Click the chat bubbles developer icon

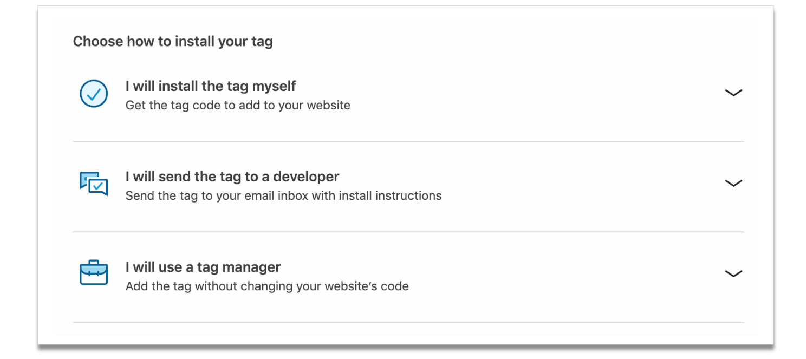pyautogui.click(x=94, y=184)
